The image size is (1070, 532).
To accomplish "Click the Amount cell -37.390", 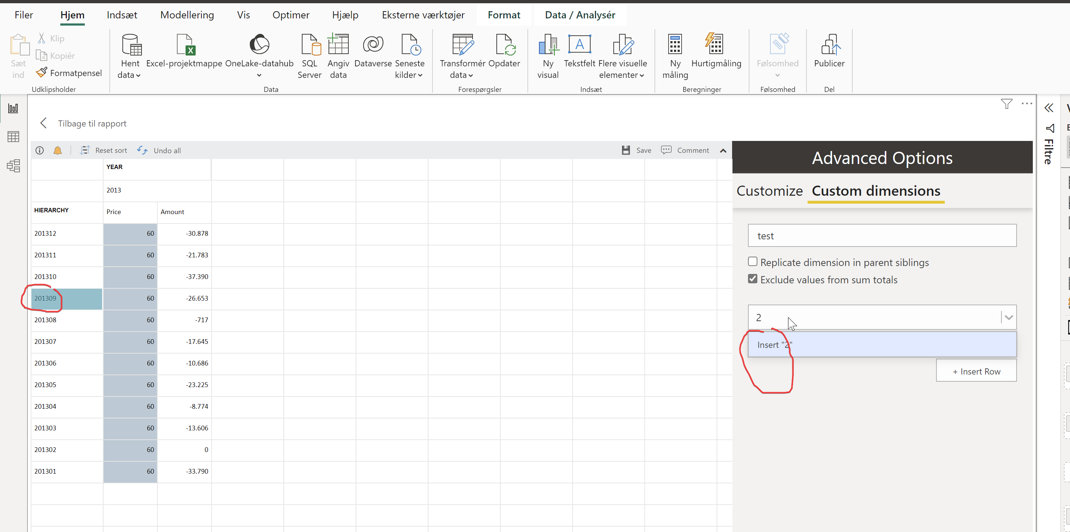I will (x=184, y=277).
